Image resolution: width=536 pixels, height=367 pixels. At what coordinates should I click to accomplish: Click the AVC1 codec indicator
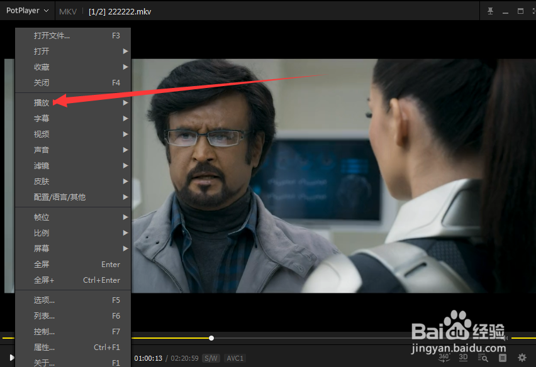235,358
